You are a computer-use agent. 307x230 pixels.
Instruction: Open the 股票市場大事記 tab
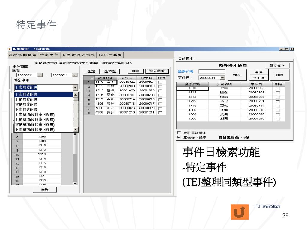click(x=79, y=55)
